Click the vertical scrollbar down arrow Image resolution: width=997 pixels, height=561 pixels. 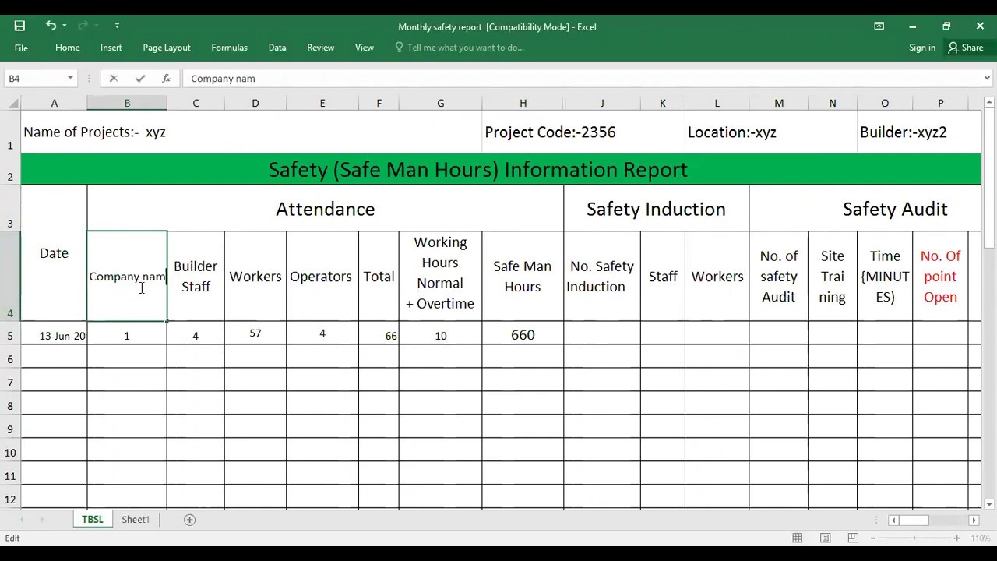coord(989,504)
